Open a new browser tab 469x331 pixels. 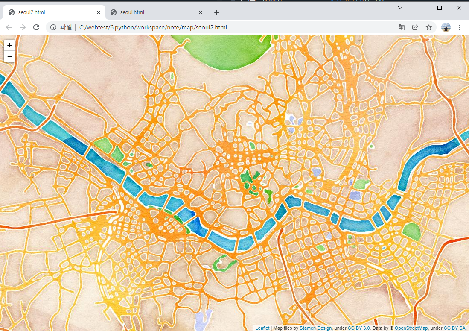[217, 12]
